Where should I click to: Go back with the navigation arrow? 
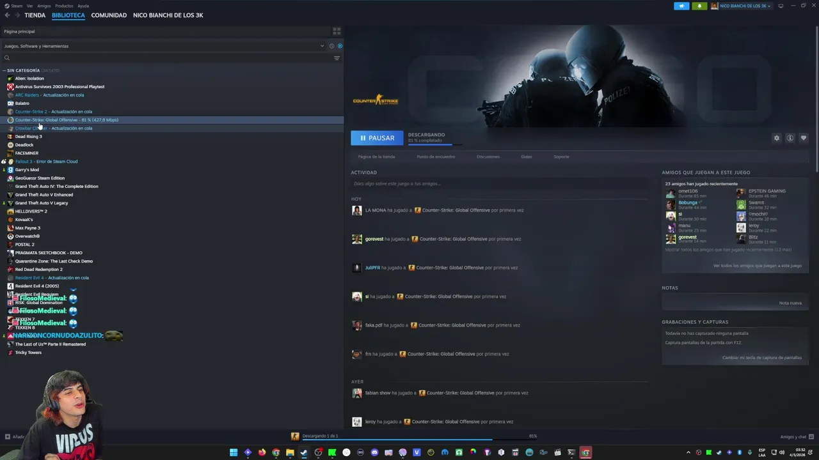click(x=7, y=15)
